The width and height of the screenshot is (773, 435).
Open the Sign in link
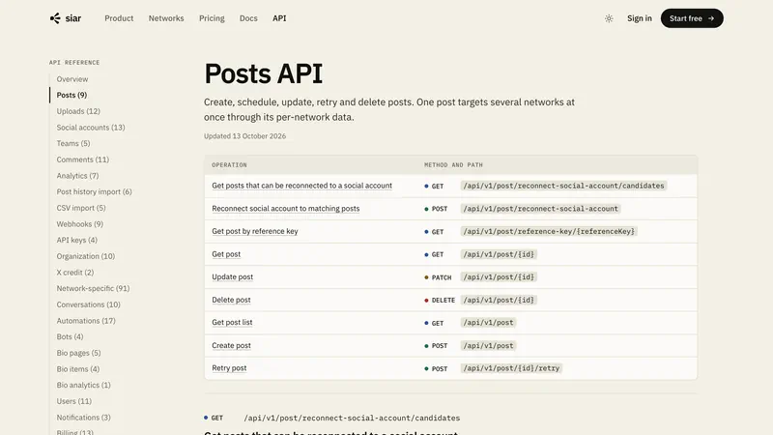[639, 18]
